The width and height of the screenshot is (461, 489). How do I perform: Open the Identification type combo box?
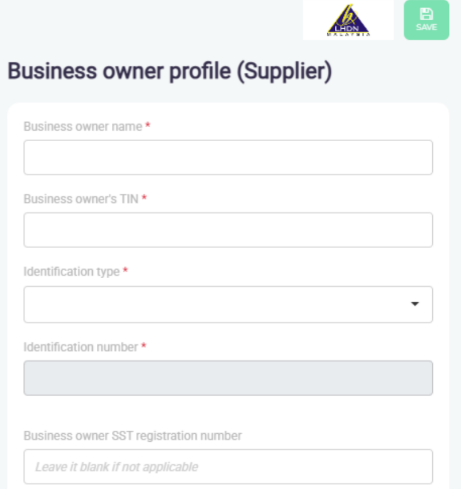click(219, 304)
